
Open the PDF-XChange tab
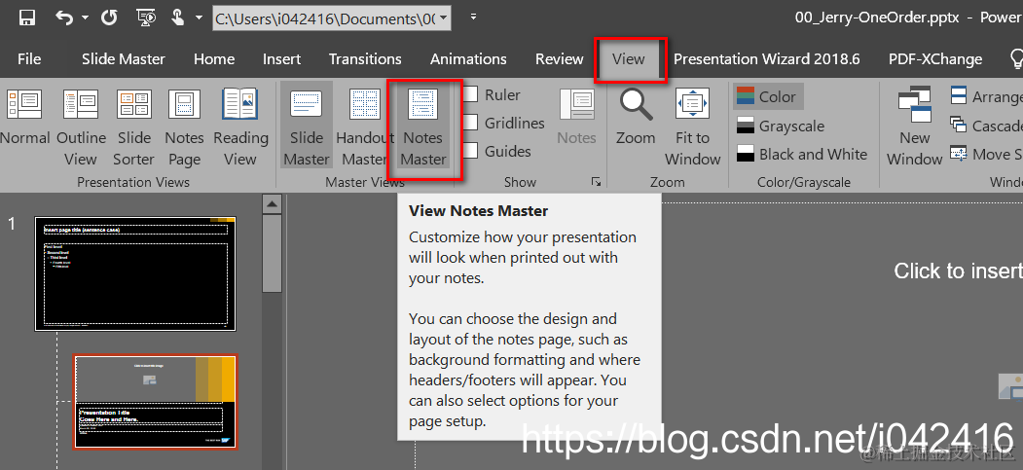[935, 59]
